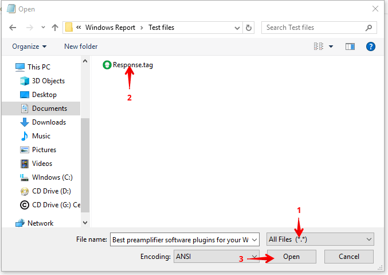Screen dimensions: 388x275
Task: Create a New folder
Action: [x=81, y=47]
